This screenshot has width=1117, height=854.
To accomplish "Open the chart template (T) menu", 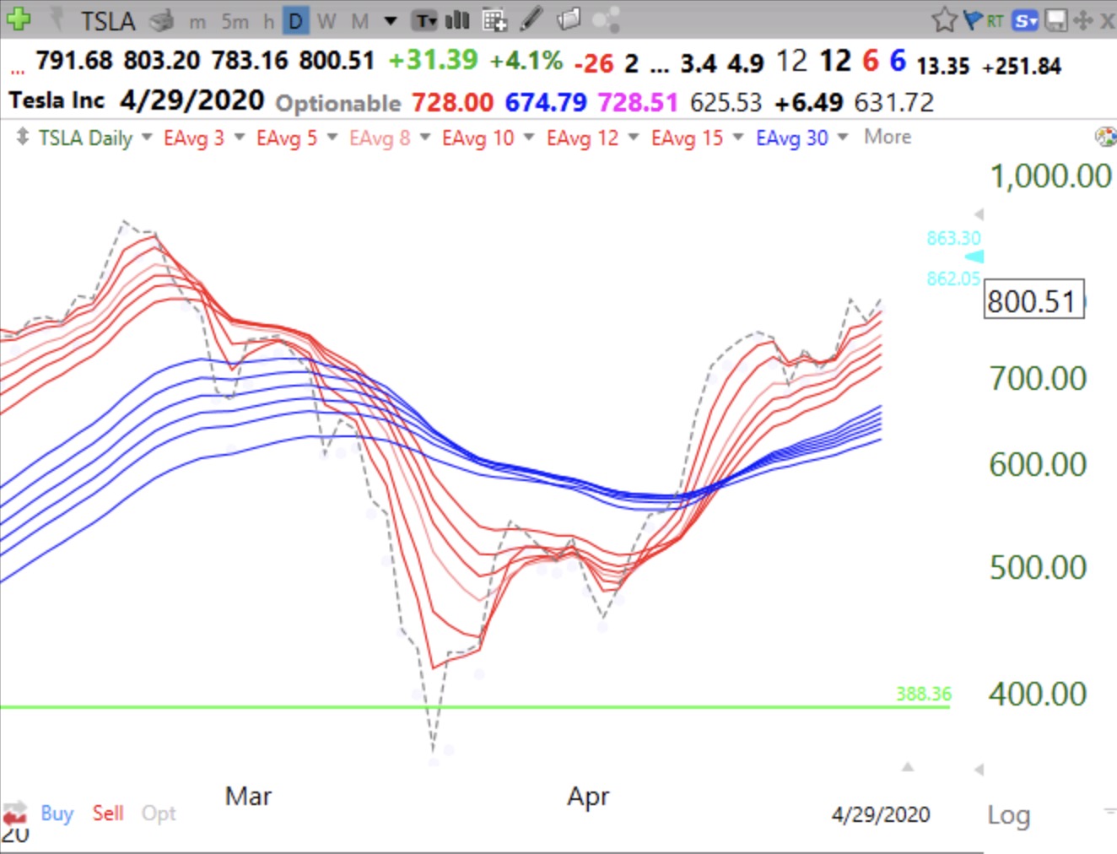I will [424, 20].
